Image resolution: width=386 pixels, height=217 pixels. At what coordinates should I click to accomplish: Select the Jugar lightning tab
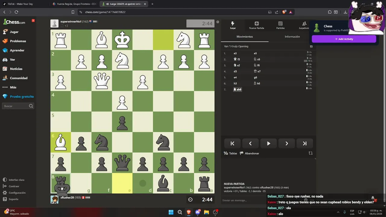233,25
